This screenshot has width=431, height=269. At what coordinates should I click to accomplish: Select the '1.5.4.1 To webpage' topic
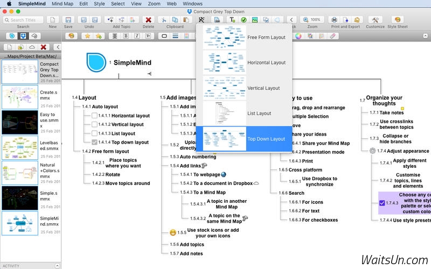(203, 174)
